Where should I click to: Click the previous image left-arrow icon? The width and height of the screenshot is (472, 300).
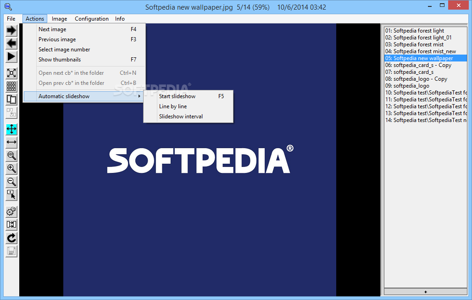pyautogui.click(x=11, y=44)
